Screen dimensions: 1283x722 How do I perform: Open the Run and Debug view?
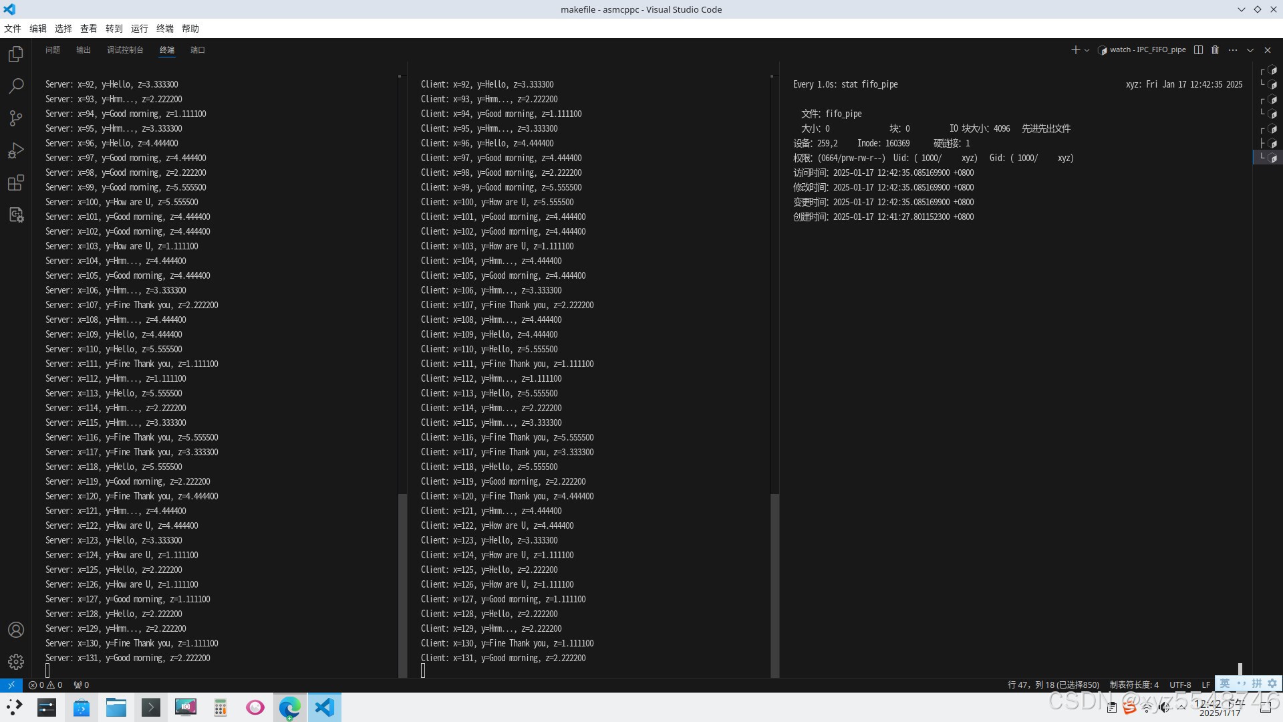click(x=16, y=150)
